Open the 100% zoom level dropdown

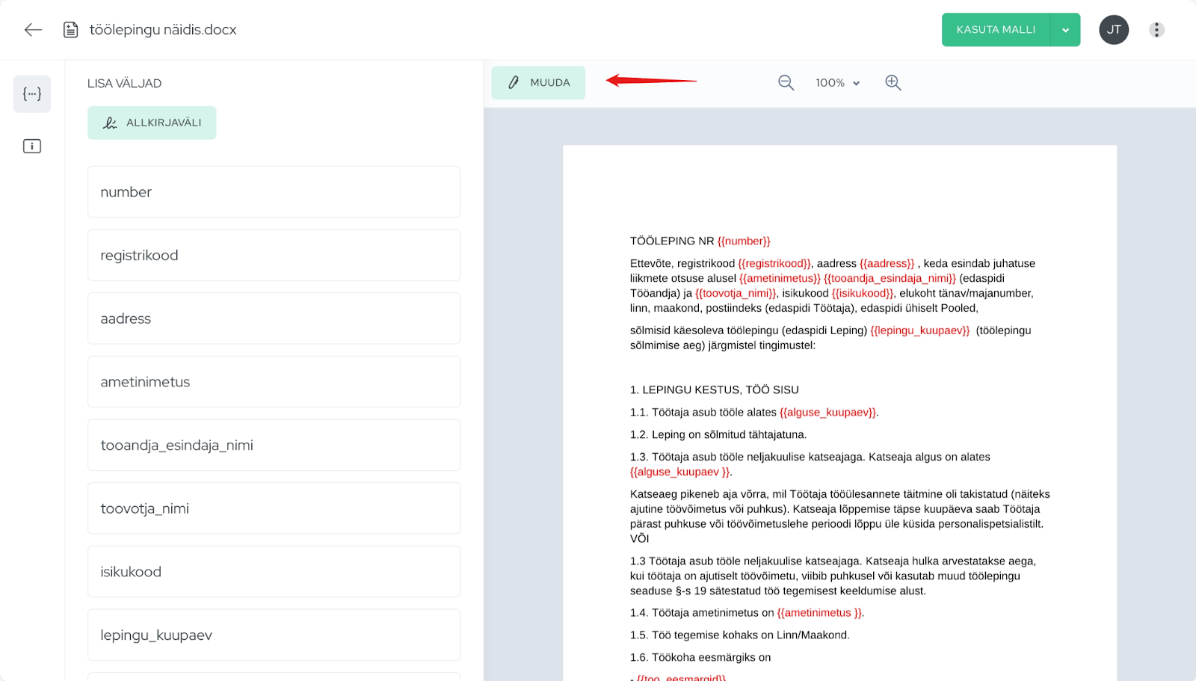pyautogui.click(x=837, y=83)
